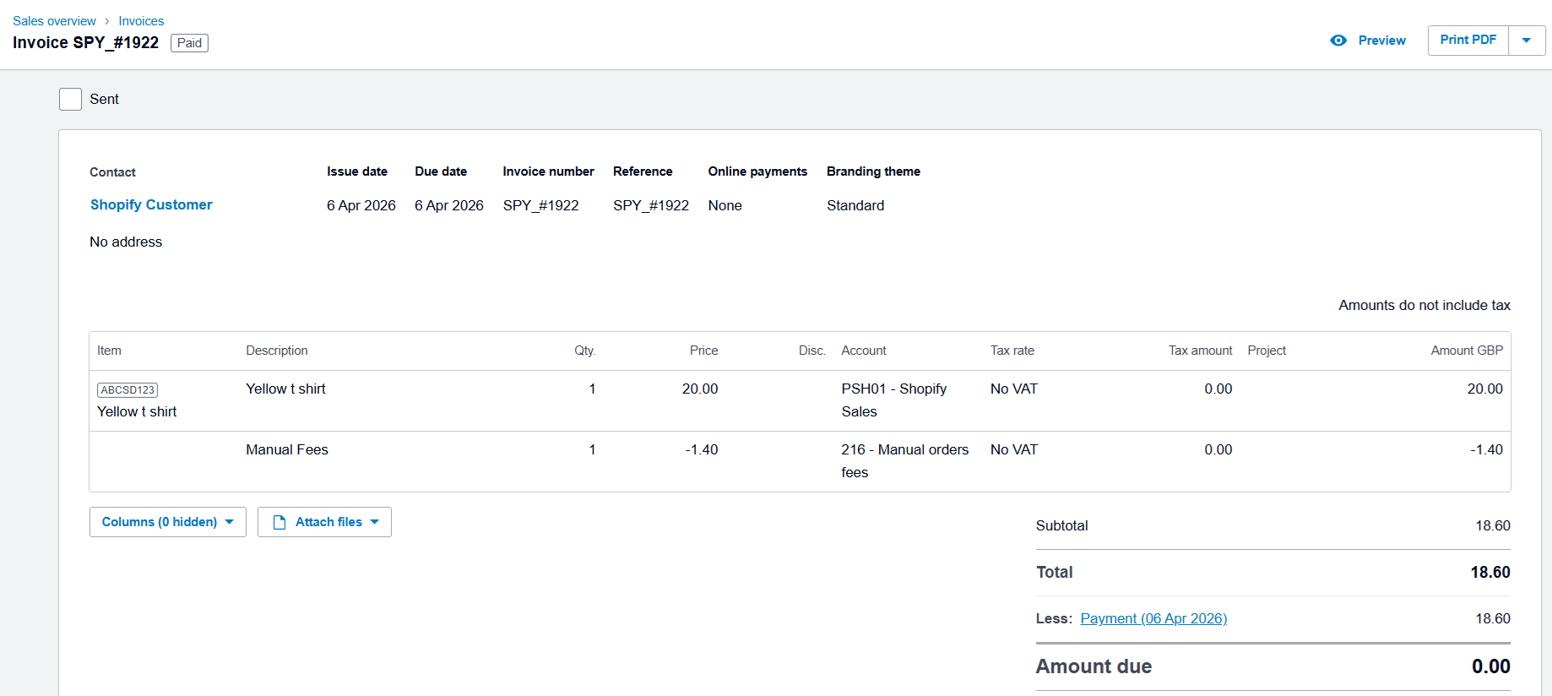Expand the Print PDF dropdown arrow
Viewport: 1552px width, 696px height.
(1526, 41)
